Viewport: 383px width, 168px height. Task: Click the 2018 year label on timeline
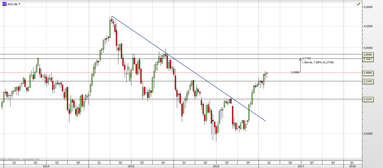352,166
